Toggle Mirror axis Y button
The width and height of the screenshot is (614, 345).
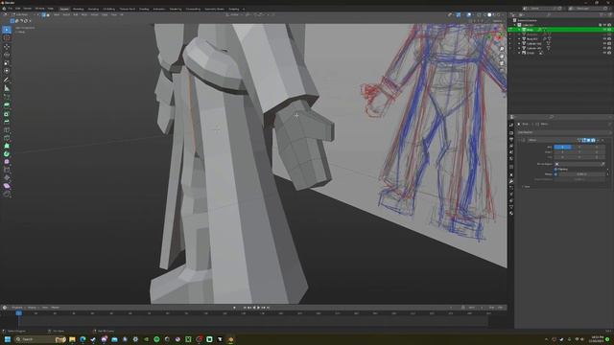579,147
